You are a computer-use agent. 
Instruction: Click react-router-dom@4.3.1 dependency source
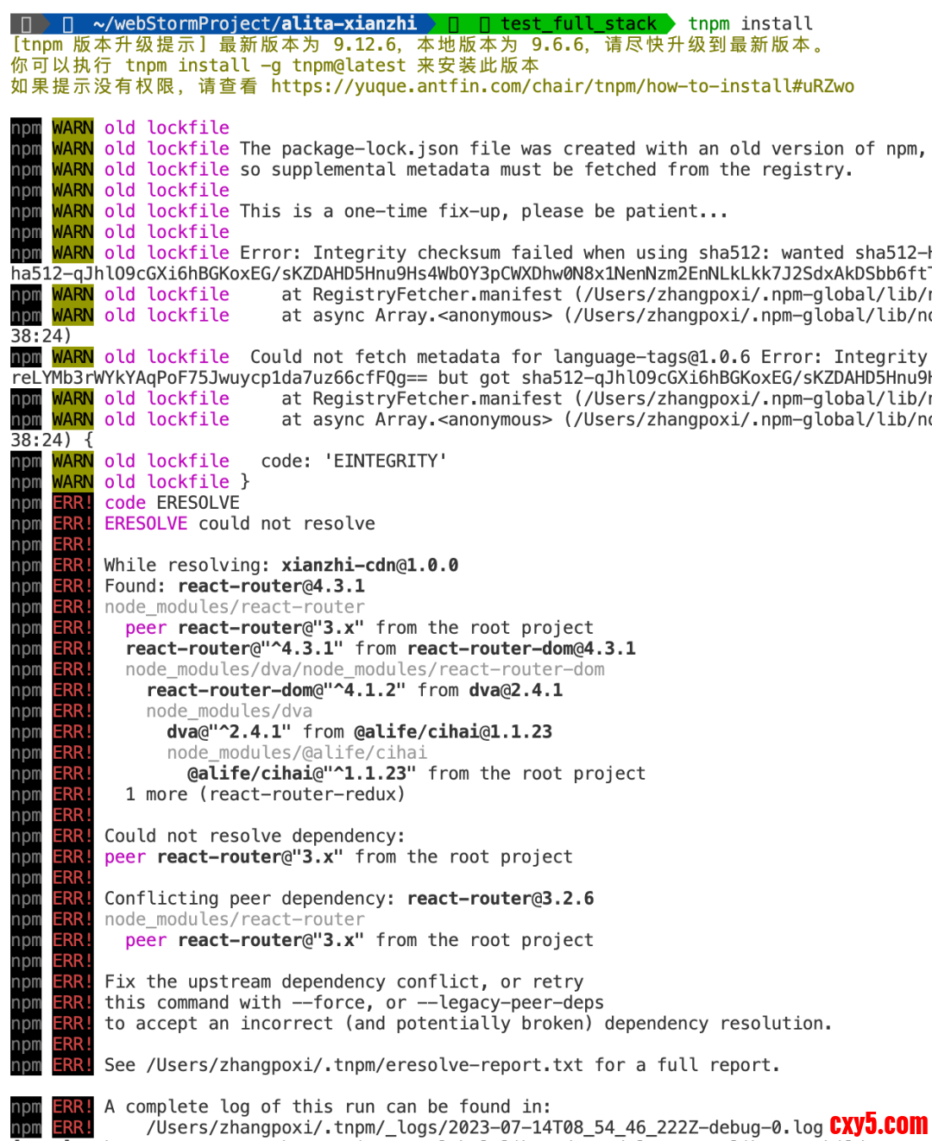[521, 649]
